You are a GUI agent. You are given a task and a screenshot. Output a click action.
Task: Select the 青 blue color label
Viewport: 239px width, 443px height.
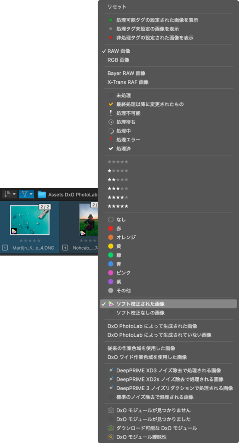click(168, 263)
